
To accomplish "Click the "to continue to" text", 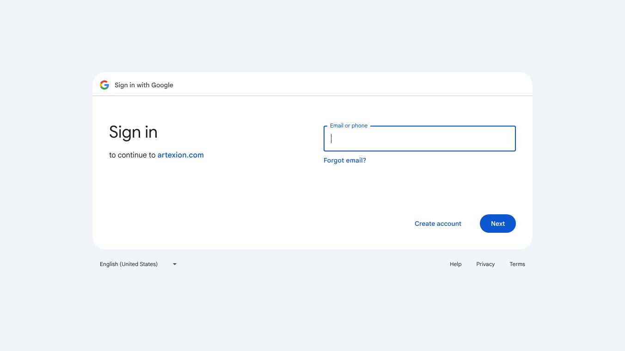I will pyautogui.click(x=132, y=155).
